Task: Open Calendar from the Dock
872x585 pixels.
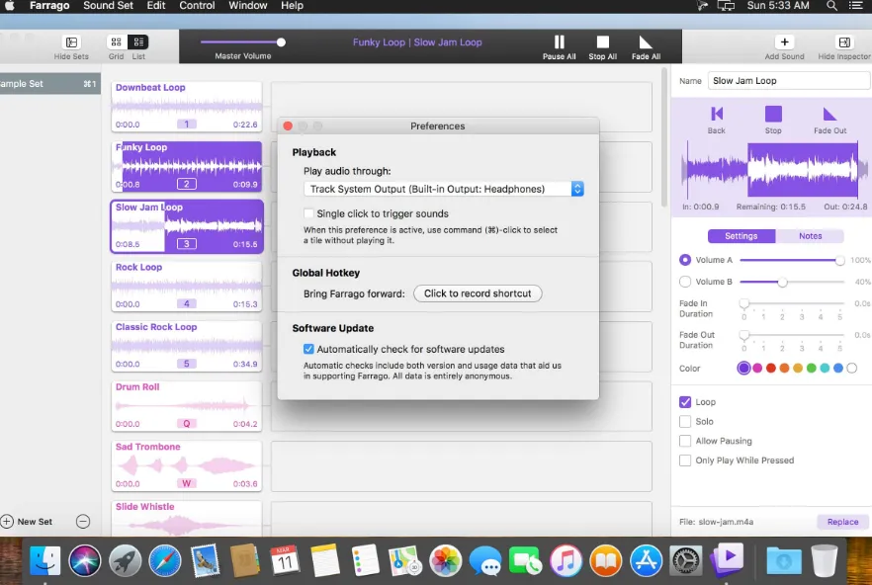Action: click(x=285, y=560)
